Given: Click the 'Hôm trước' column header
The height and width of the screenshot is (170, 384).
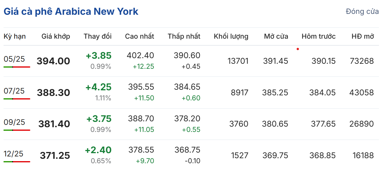Looking at the screenshot, I should point(319,36).
